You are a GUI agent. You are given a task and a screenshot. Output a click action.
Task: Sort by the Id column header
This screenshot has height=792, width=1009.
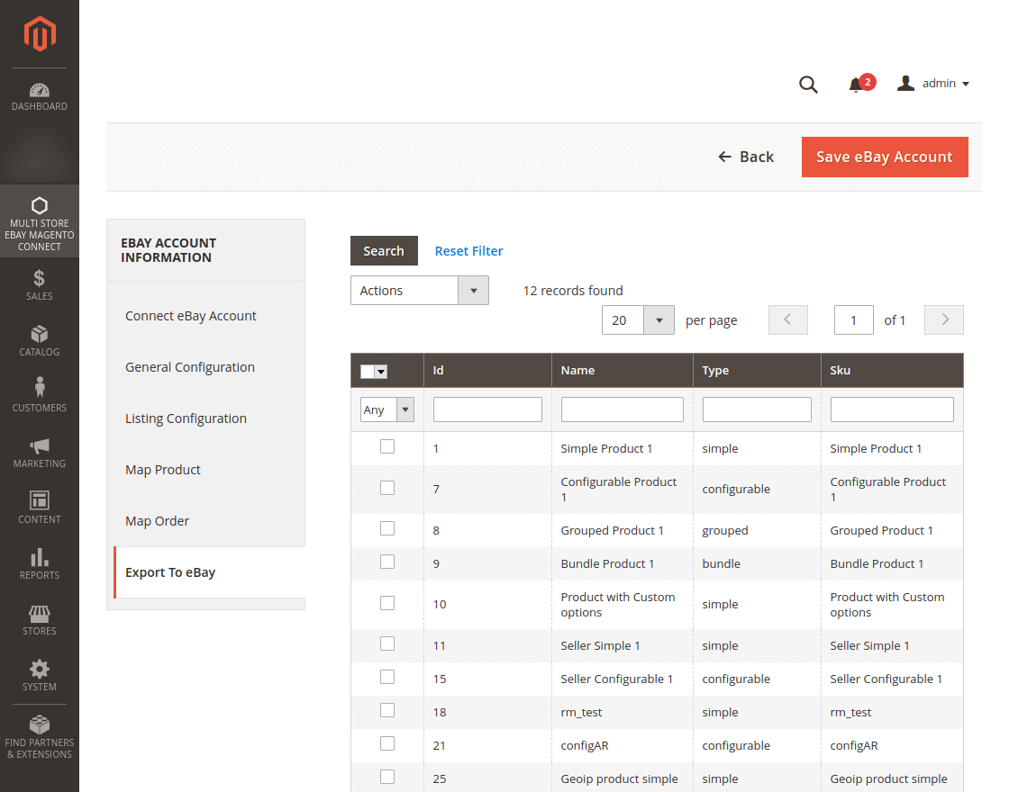coord(487,370)
